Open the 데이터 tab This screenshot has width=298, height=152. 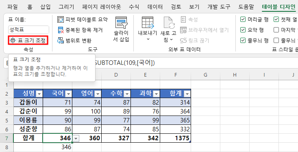[155, 7]
